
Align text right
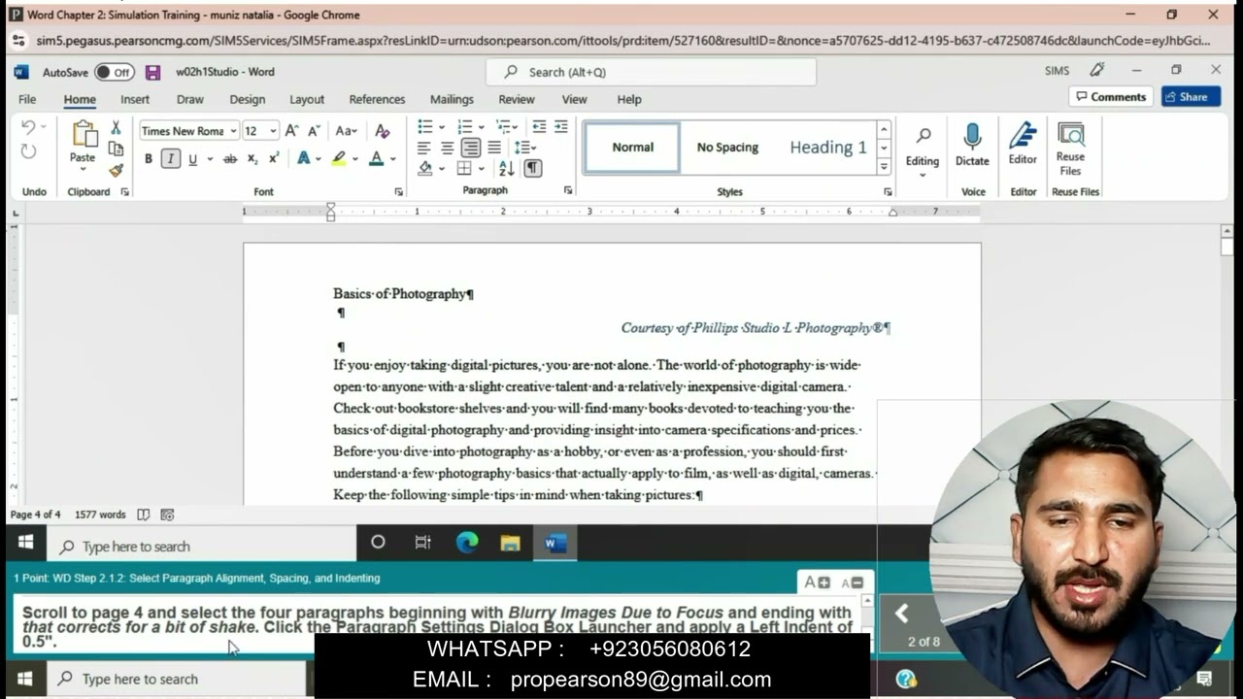[470, 148]
